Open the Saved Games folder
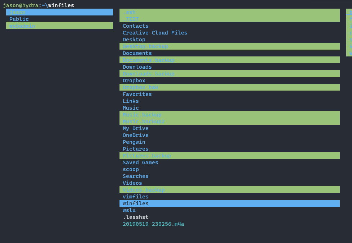The image size is (352, 243). (140, 162)
